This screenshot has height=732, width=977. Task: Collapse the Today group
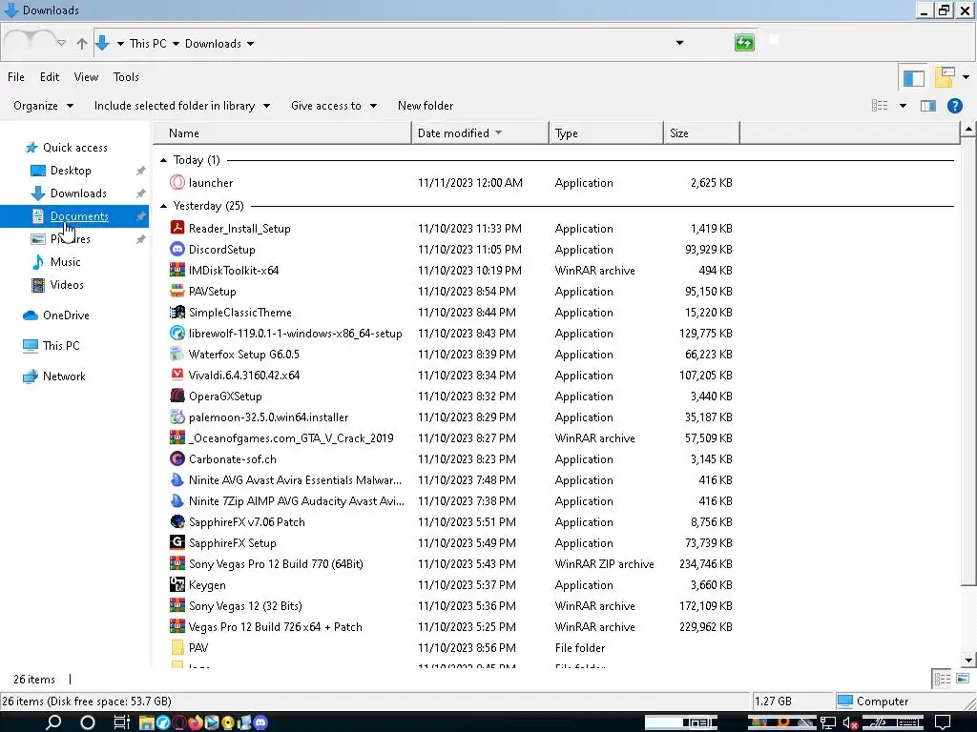tap(163, 160)
